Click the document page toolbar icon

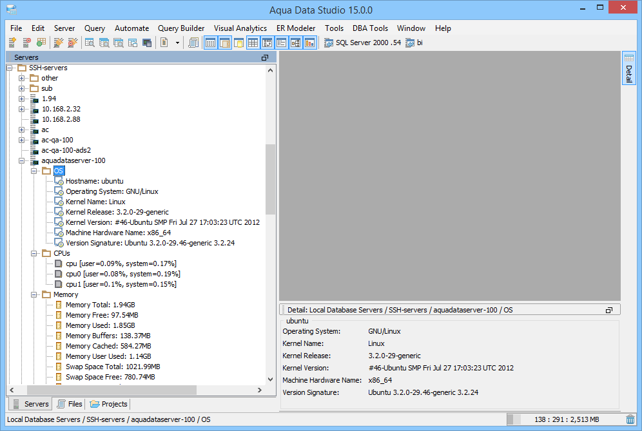pyautogui.click(x=164, y=43)
